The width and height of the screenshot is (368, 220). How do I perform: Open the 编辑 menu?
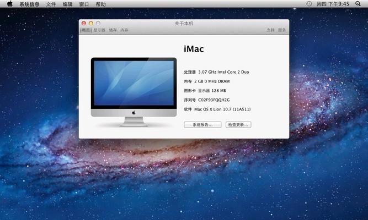coord(68,4)
